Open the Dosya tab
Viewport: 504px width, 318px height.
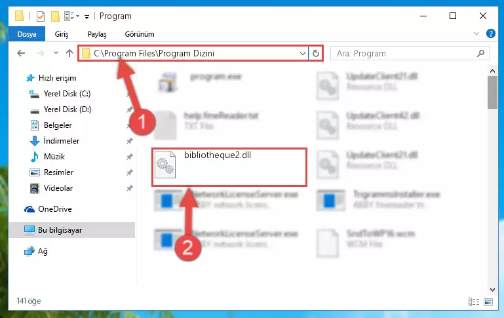[x=27, y=34]
